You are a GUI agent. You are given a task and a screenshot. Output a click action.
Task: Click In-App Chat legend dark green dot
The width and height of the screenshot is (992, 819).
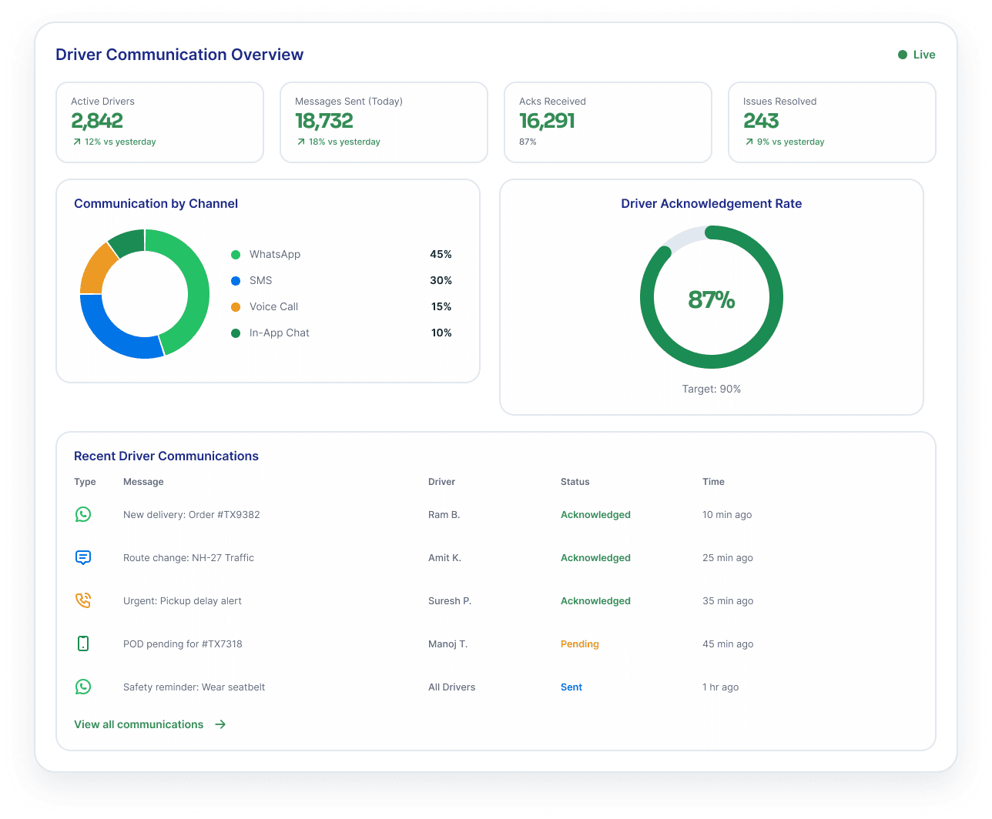click(x=236, y=333)
